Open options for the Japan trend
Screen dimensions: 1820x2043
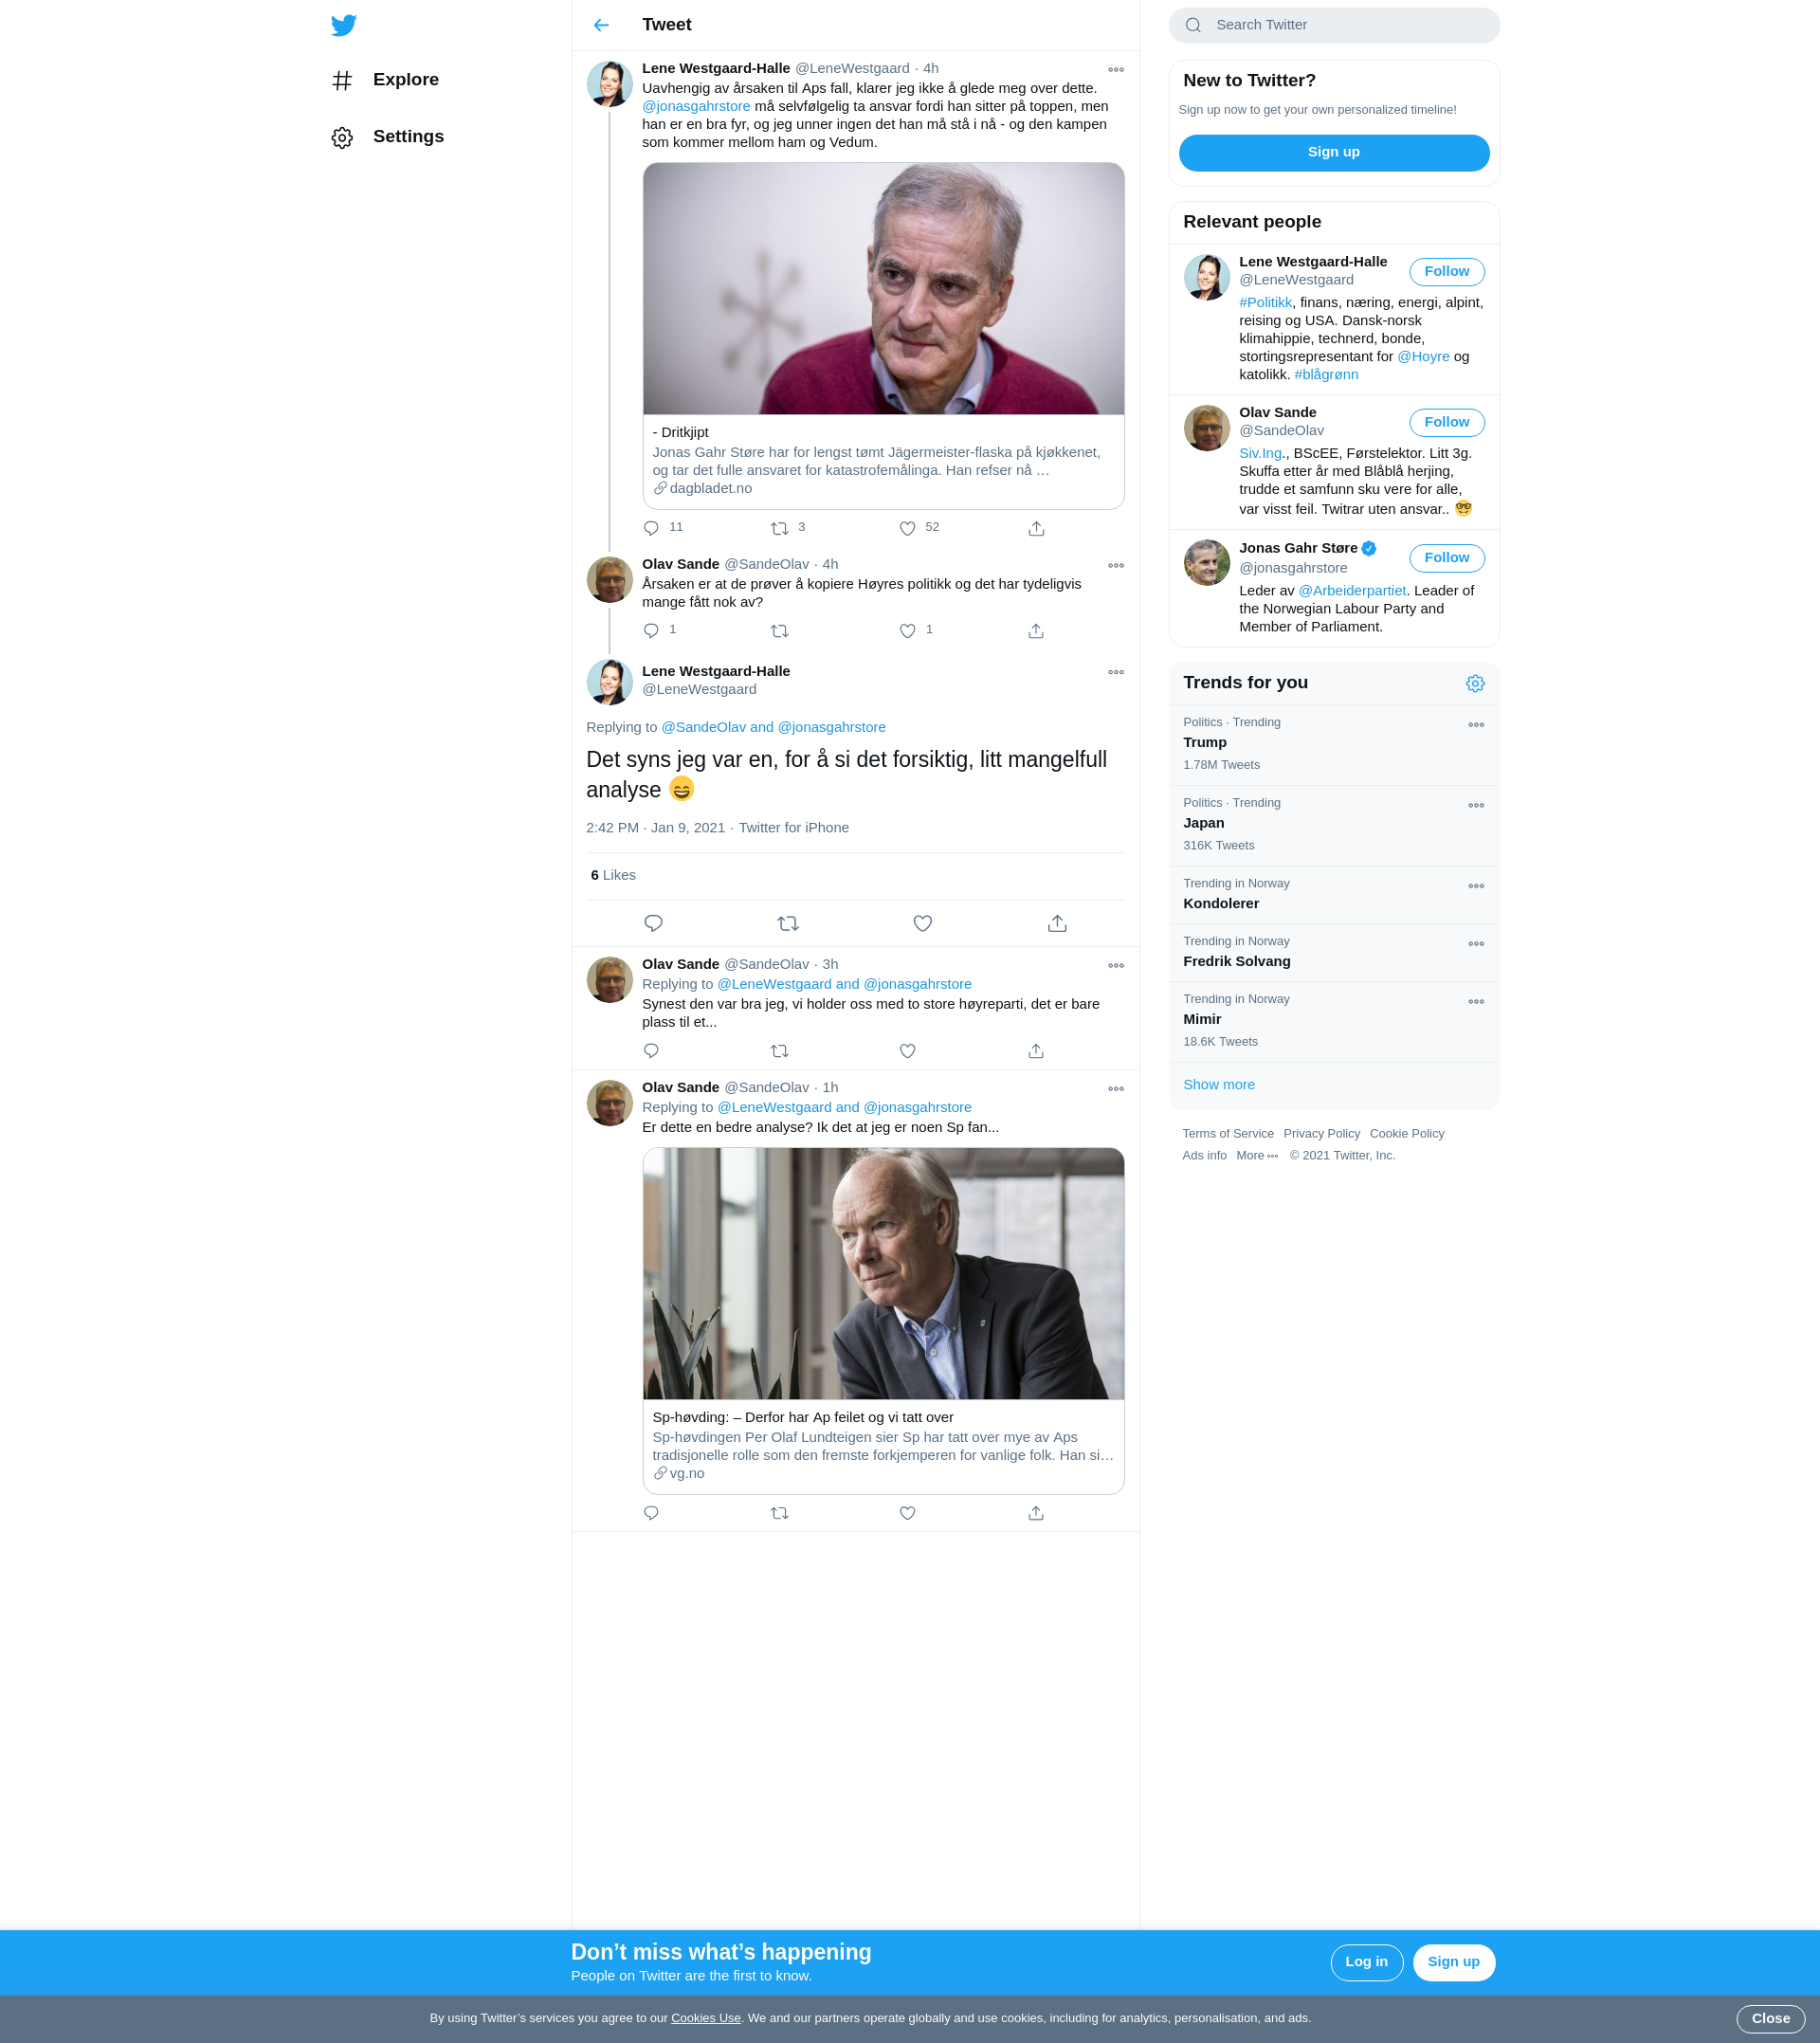click(1475, 805)
